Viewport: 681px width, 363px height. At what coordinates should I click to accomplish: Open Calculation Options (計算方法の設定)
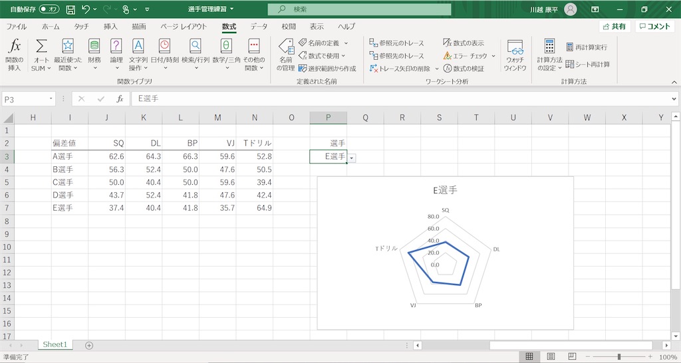tap(549, 55)
